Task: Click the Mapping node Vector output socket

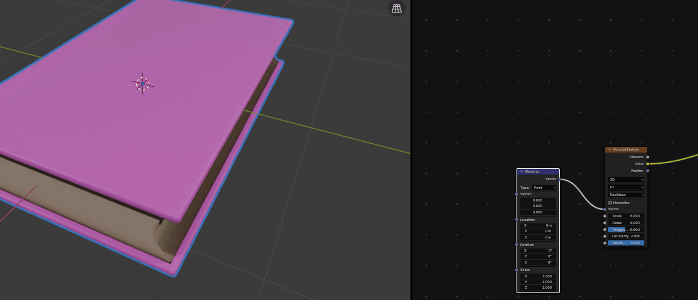Action: (x=559, y=179)
